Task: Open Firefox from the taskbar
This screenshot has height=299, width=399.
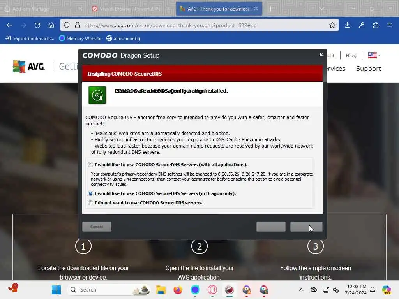Action: pos(178,290)
